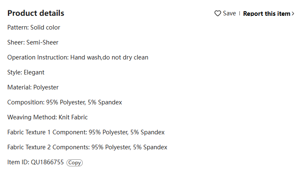
Task: Click the word Elegant in Style row
Action: (x=34, y=72)
